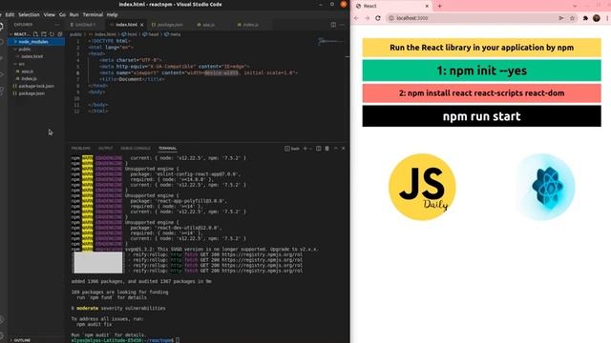Expand the node_modules folder
This screenshot has width=611, height=343.
click(x=36, y=42)
